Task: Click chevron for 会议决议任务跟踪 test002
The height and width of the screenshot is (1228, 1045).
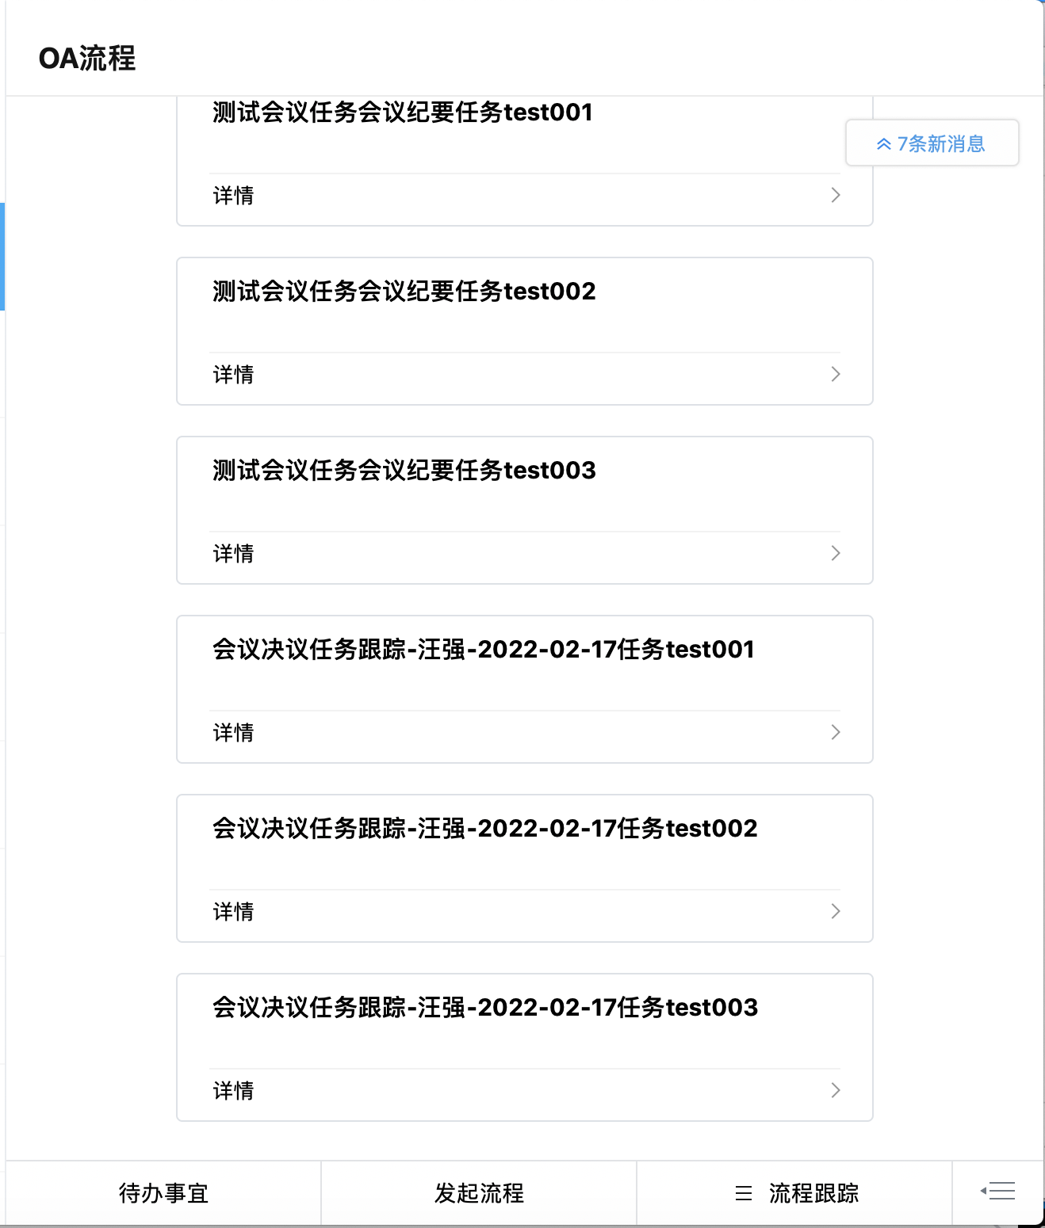Action: pyautogui.click(x=835, y=911)
